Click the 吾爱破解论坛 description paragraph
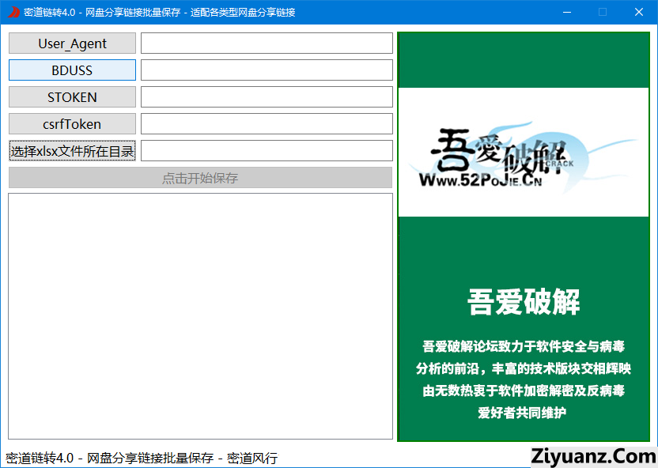This screenshot has width=658, height=468. coord(524,379)
